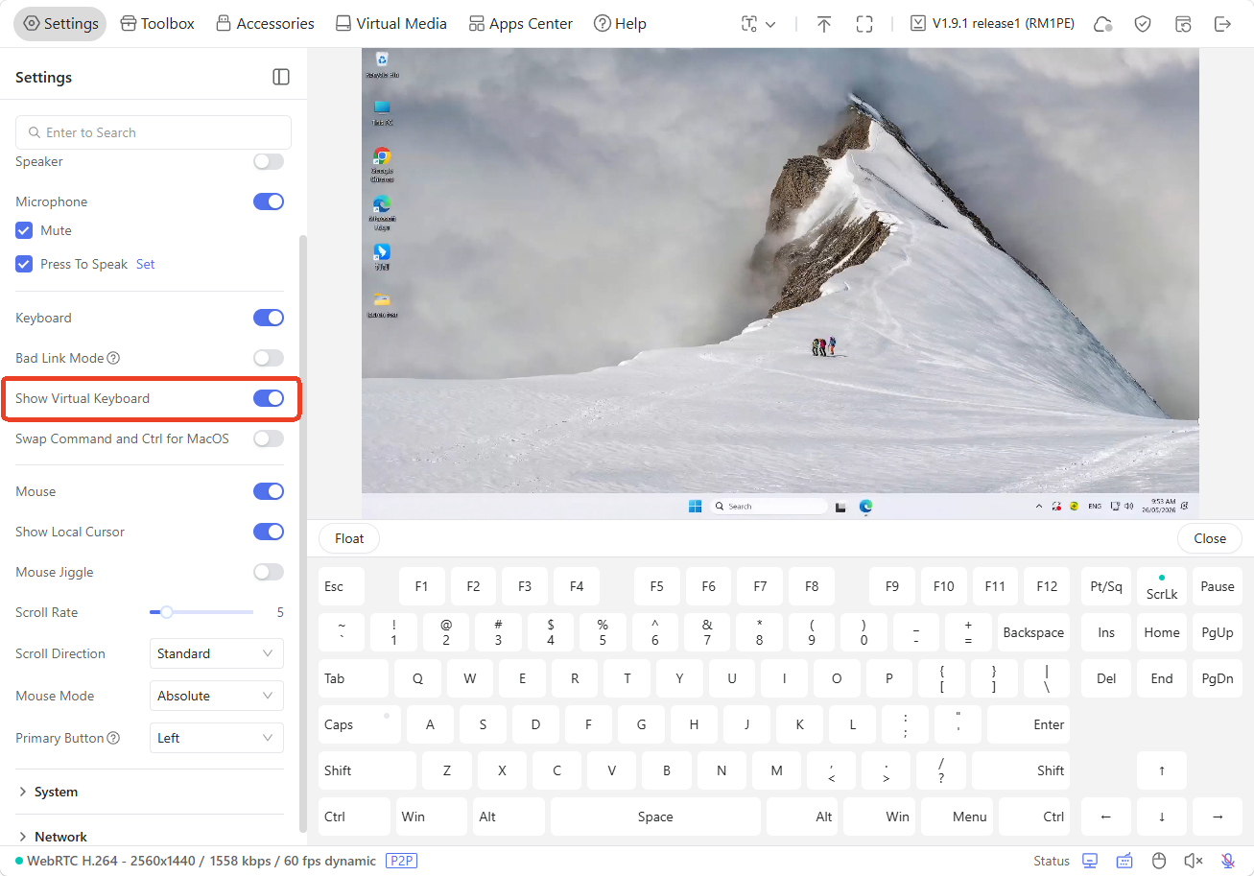
Task: Open Microsoft Edge desktop shortcut on remote
Action: point(382,212)
